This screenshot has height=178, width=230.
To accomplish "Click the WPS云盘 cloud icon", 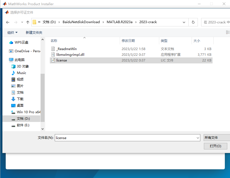I will 11,42.
